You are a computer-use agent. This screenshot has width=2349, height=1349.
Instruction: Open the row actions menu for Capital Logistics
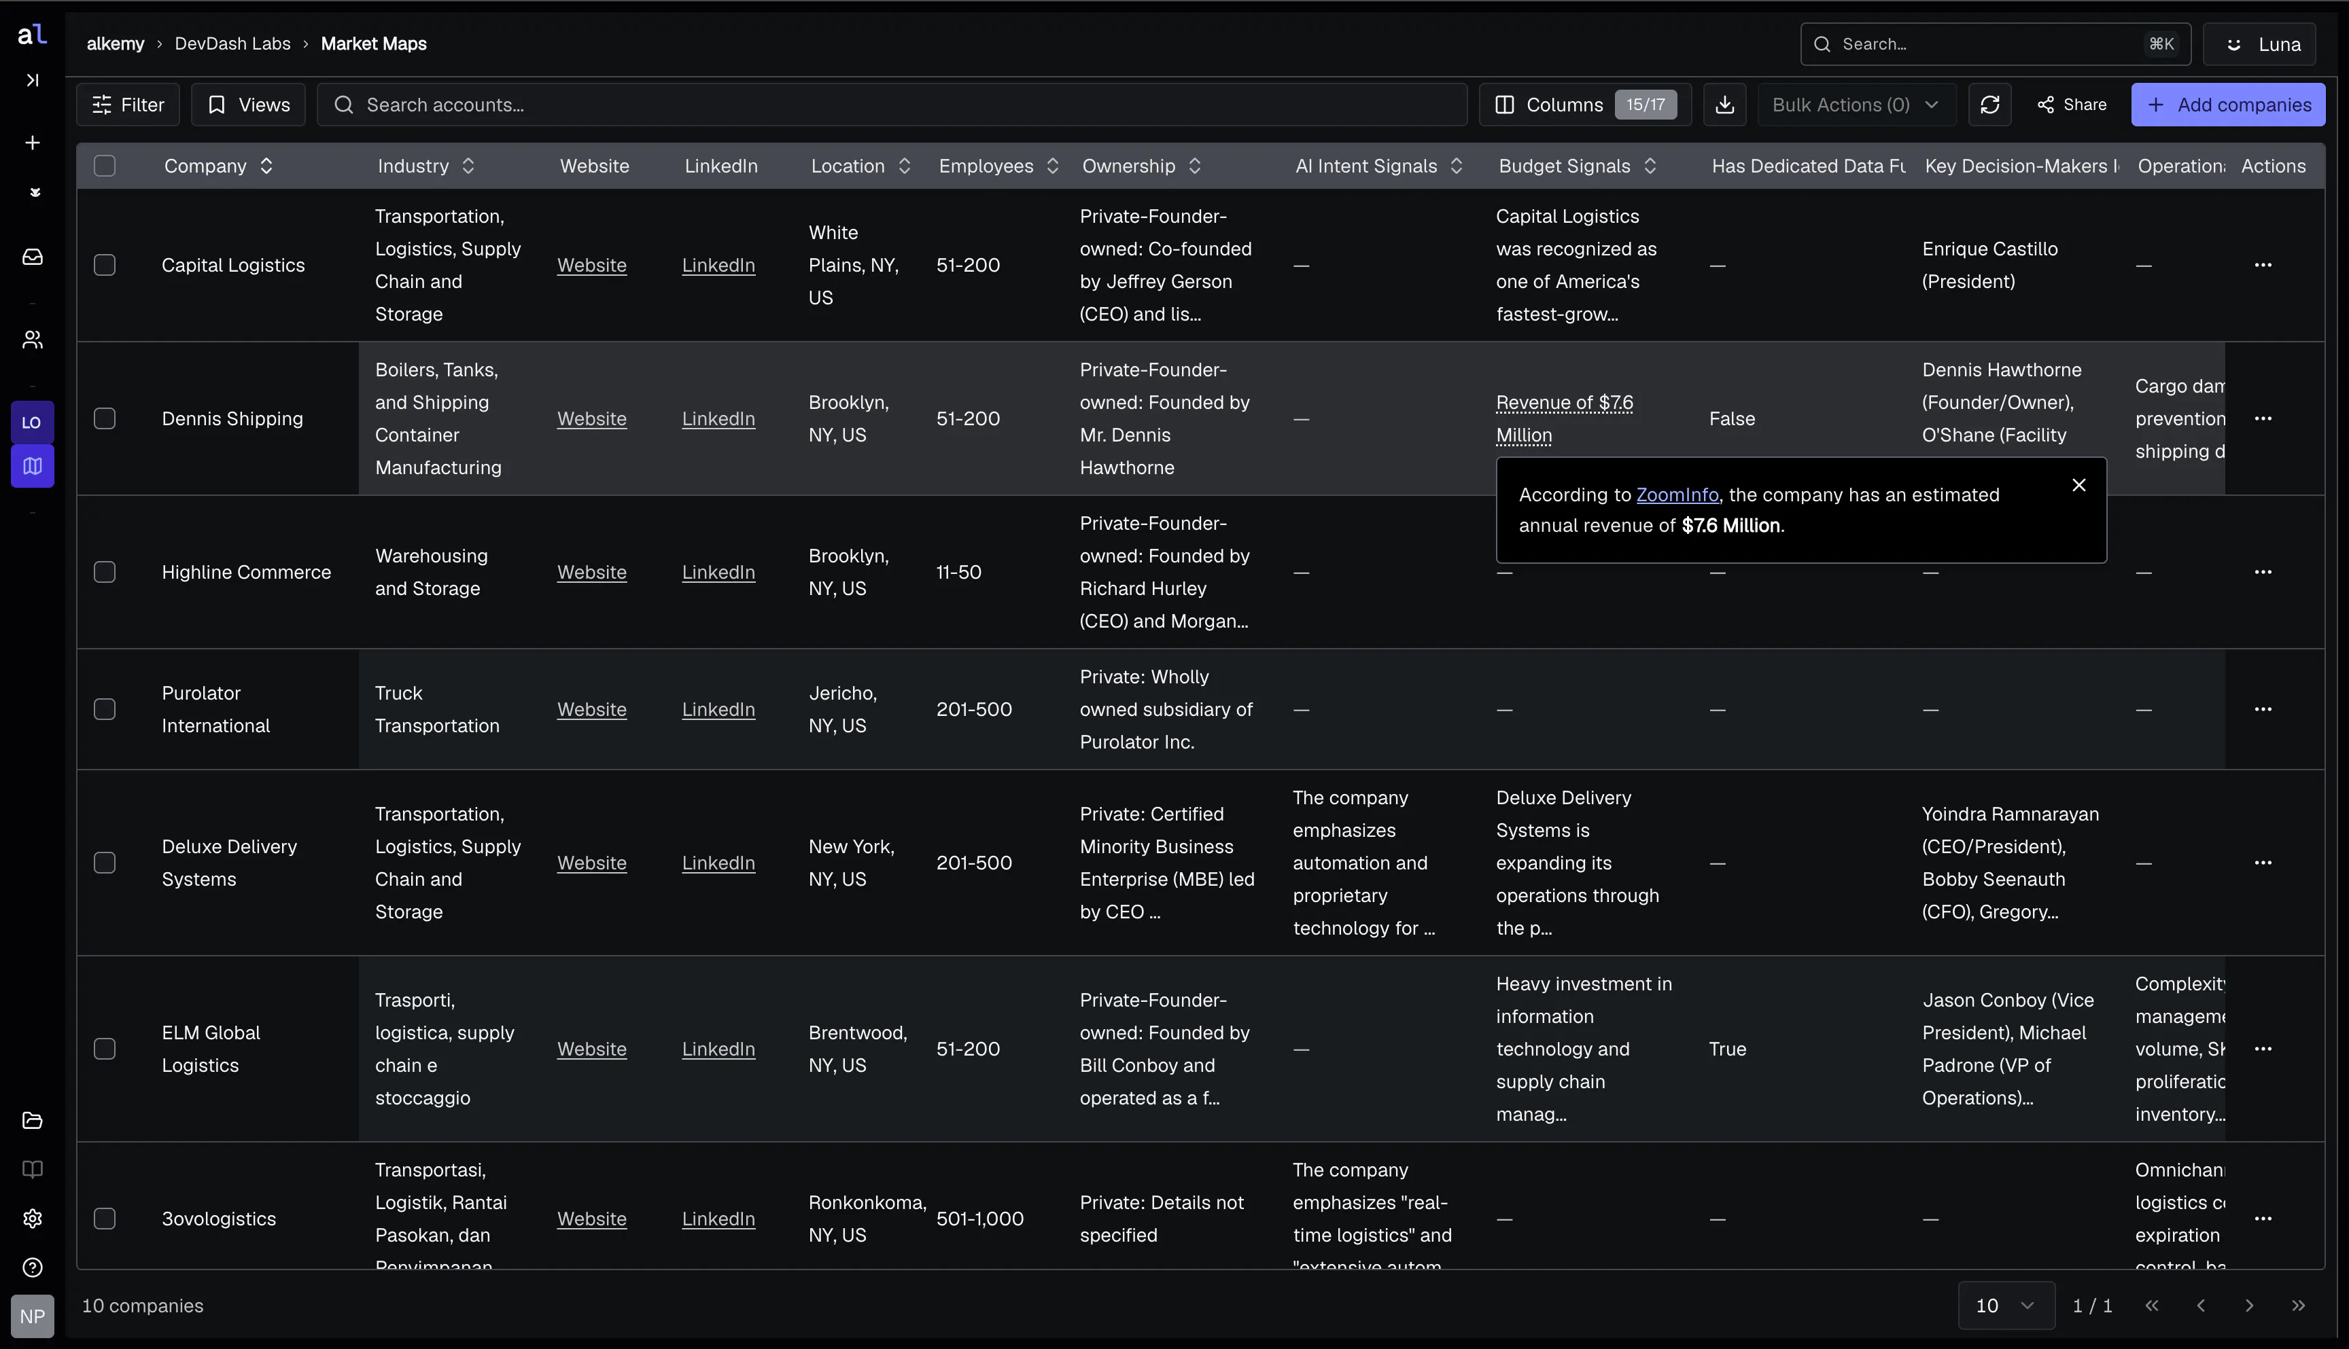coord(2263,265)
